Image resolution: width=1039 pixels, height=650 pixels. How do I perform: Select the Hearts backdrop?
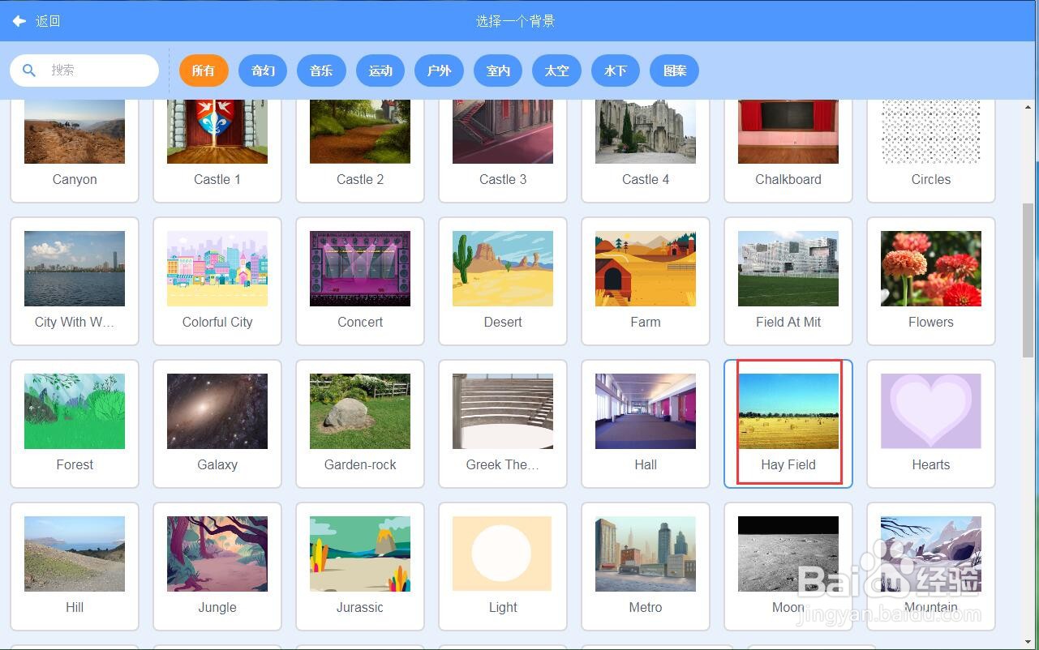click(x=931, y=424)
